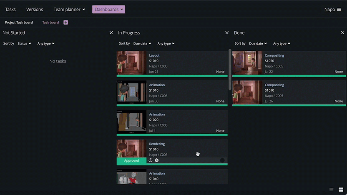Image resolution: width=347 pixels, height=195 pixels.
Task: Click None on the Layout card
Action: click(220, 72)
